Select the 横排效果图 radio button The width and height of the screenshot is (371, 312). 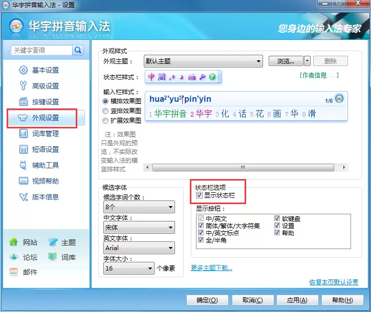click(105, 101)
